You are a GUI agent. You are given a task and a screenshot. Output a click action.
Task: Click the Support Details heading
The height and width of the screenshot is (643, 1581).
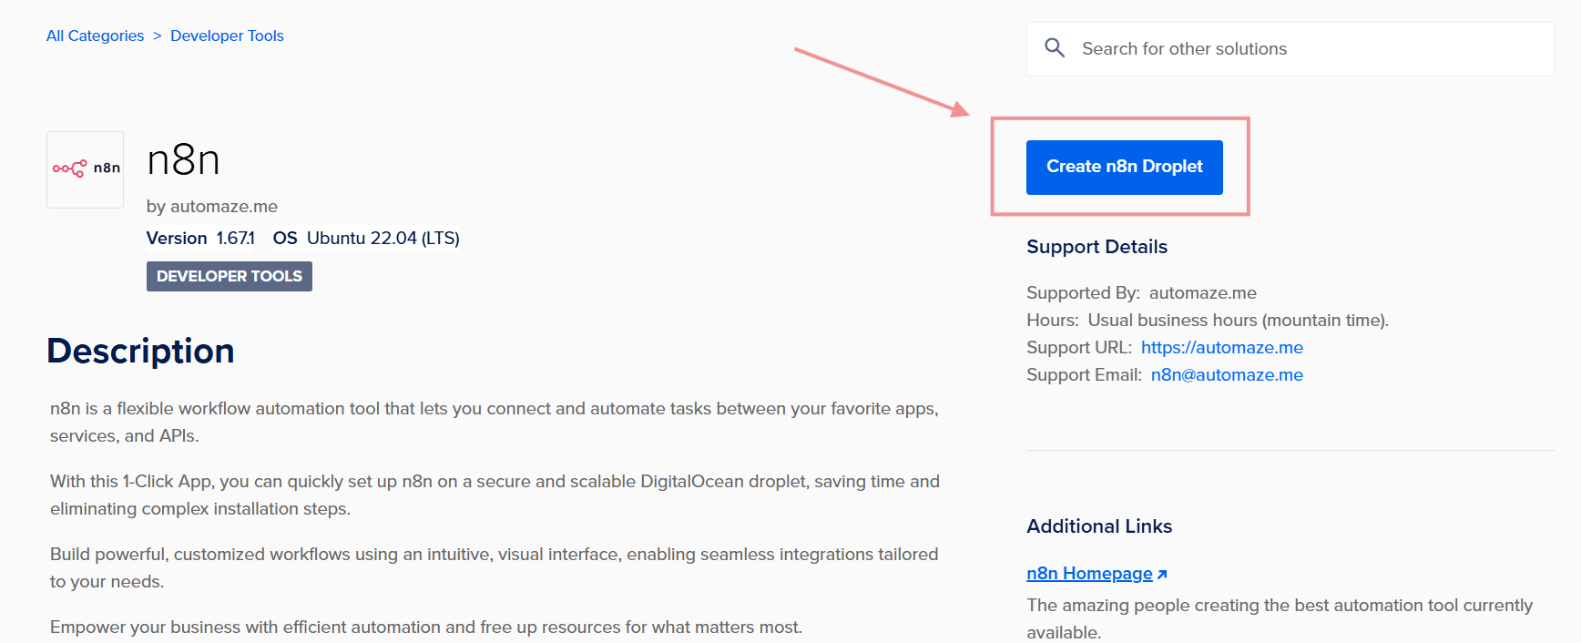click(x=1096, y=247)
